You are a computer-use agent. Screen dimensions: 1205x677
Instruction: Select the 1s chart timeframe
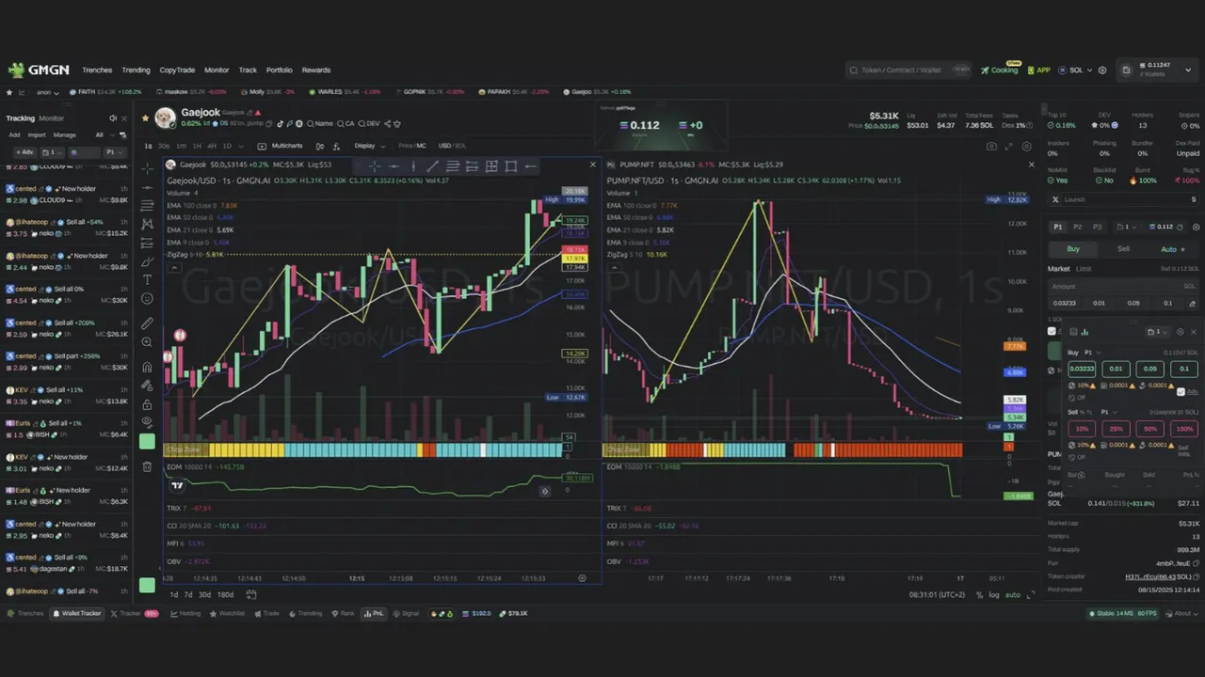[x=149, y=146]
